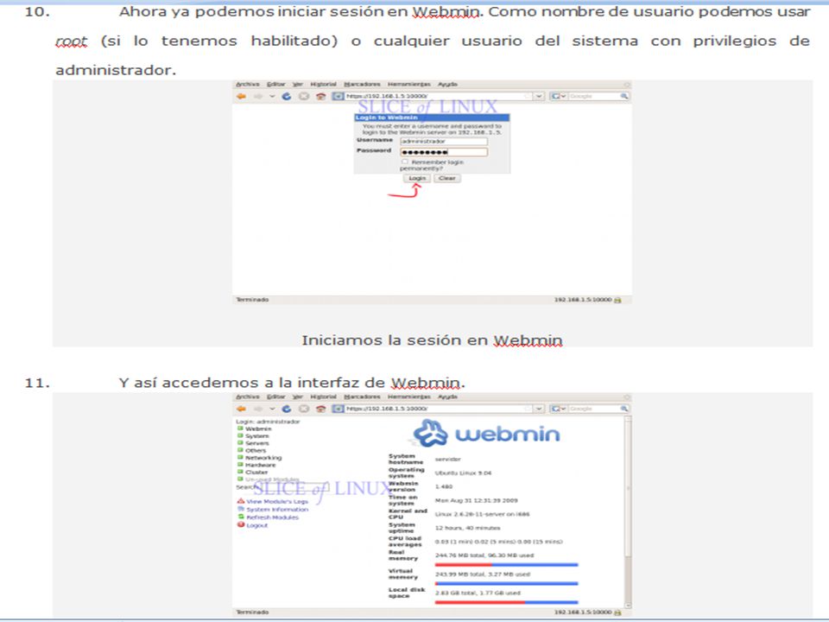Open Ver menu in dashboard browser
The image size is (829, 622).
tap(298, 397)
